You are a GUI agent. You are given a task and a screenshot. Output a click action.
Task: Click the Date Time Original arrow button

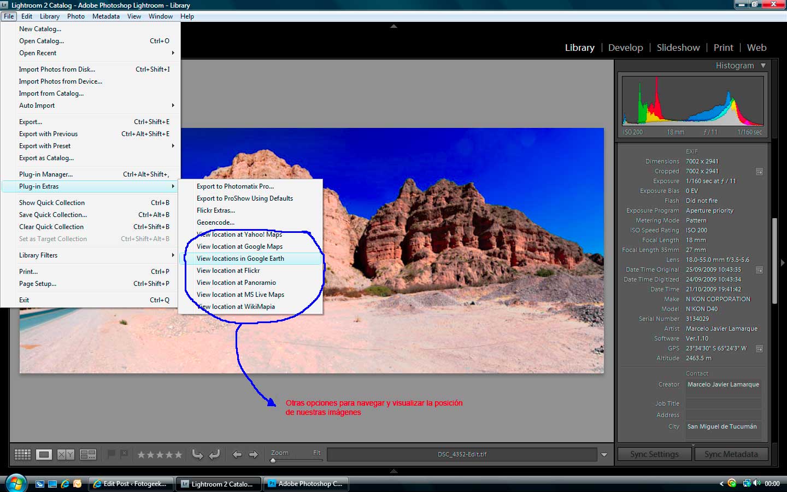(x=759, y=270)
